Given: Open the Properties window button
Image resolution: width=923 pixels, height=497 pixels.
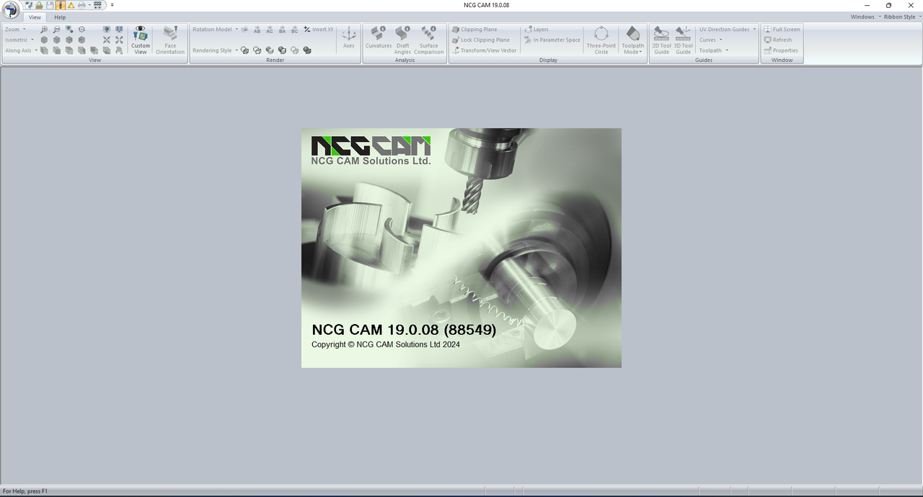Looking at the screenshot, I should click(x=781, y=50).
